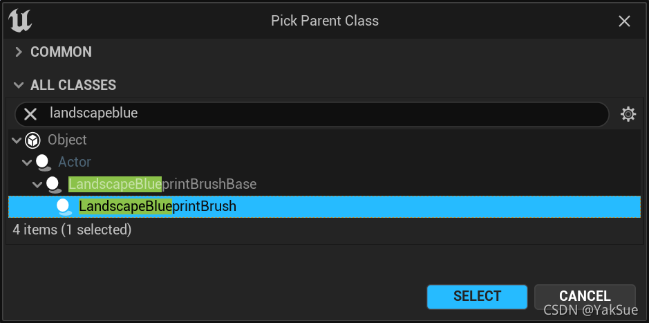649x323 pixels.
Task: Click the LandscapeBlueprintBrushBase class icon
Action: (x=54, y=185)
